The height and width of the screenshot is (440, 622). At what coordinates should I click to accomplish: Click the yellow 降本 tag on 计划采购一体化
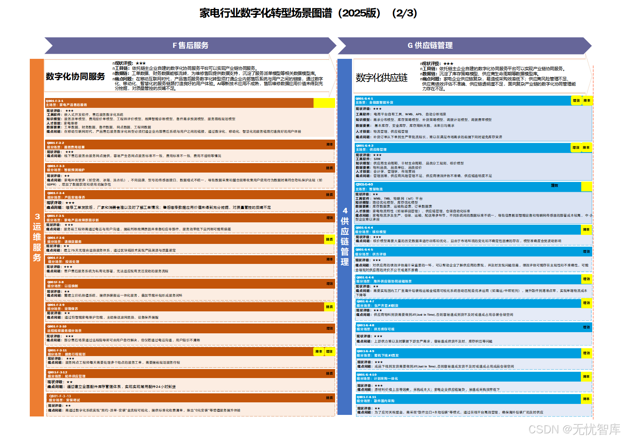point(586,376)
